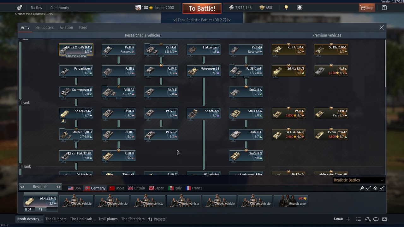The width and height of the screenshot is (404, 227).
Task: Select the Sd.Kfz. 6/2 vehicle
Action: (204, 113)
